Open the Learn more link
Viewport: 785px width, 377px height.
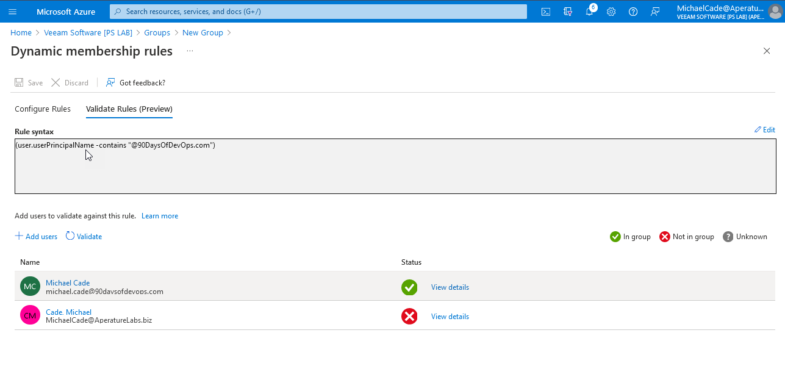click(x=160, y=216)
